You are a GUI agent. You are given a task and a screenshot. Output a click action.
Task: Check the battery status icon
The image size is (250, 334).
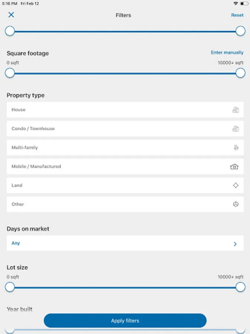244,3
